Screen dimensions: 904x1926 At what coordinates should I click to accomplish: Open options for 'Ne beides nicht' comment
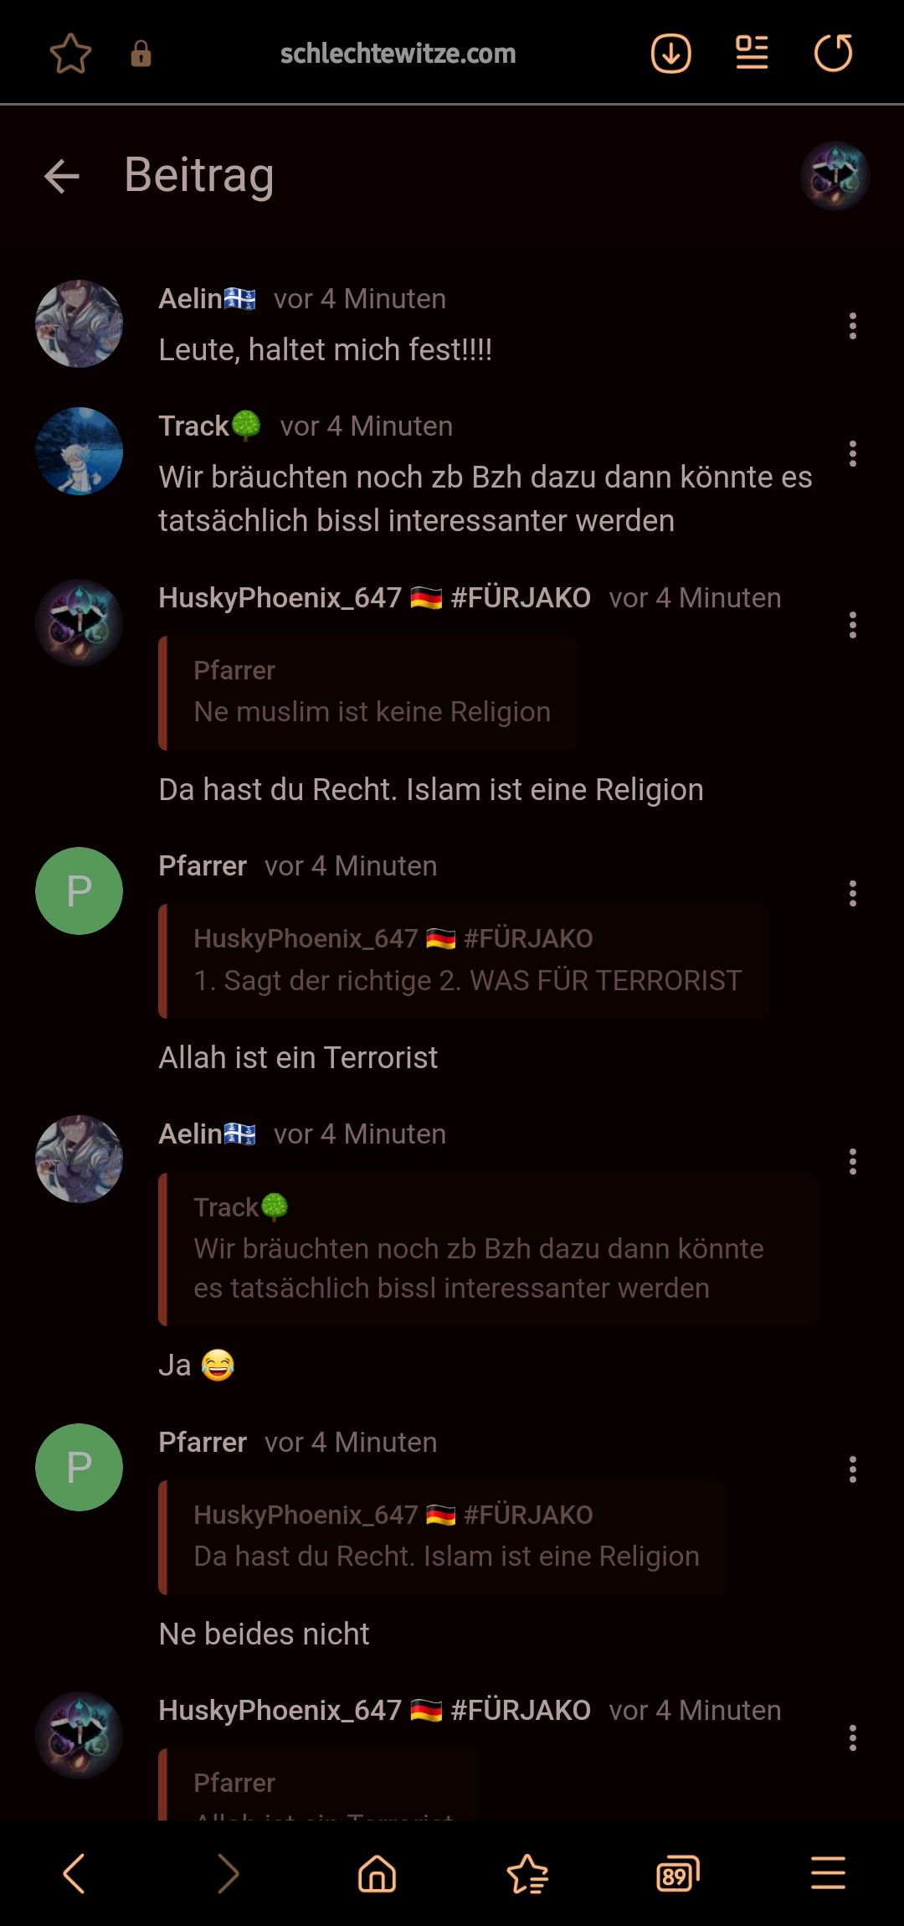[852, 1469]
